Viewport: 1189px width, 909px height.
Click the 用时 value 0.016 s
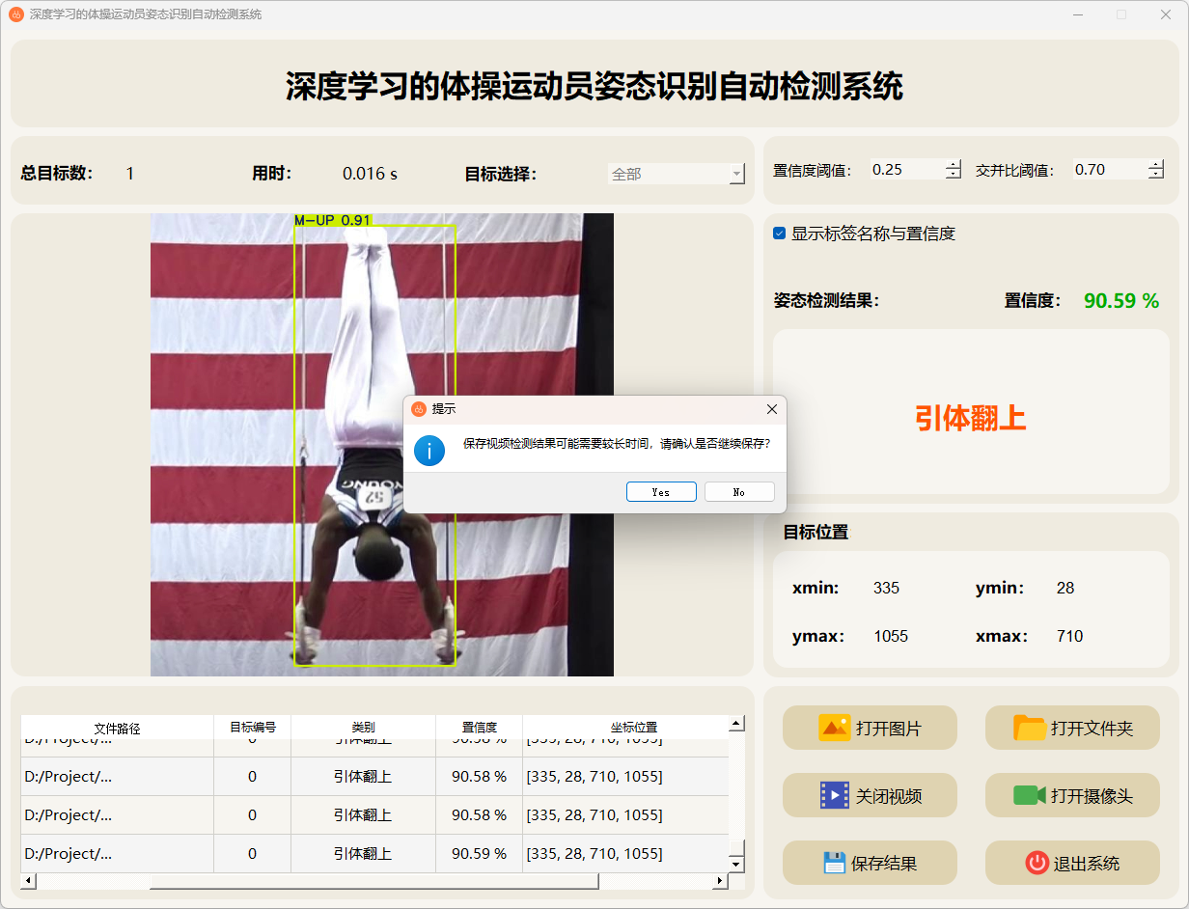[x=370, y=174]
